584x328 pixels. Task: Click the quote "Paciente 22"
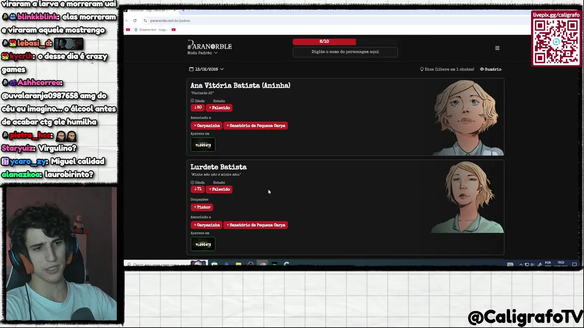tap(202, 93)
